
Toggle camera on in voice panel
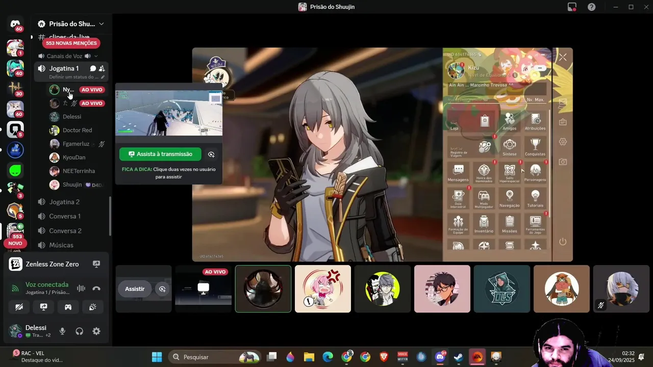coord(19,307)
